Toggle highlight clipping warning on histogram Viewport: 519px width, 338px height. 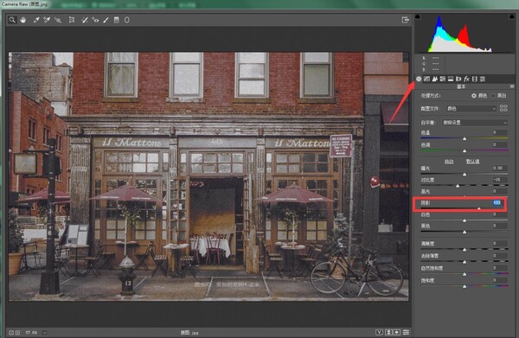(x=512, y=16)
